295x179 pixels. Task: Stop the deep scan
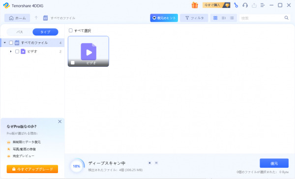click(149, 163)
